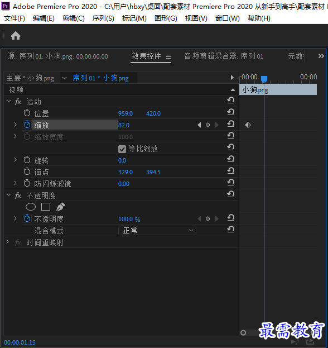Viewport: 328px width, 348px height.
Task: Click the 缩放 value 82.0
Action: point(124,125)
